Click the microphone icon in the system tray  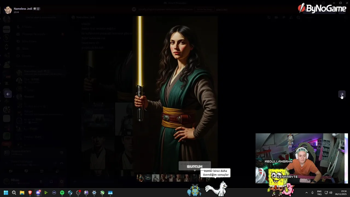[312, 193]
